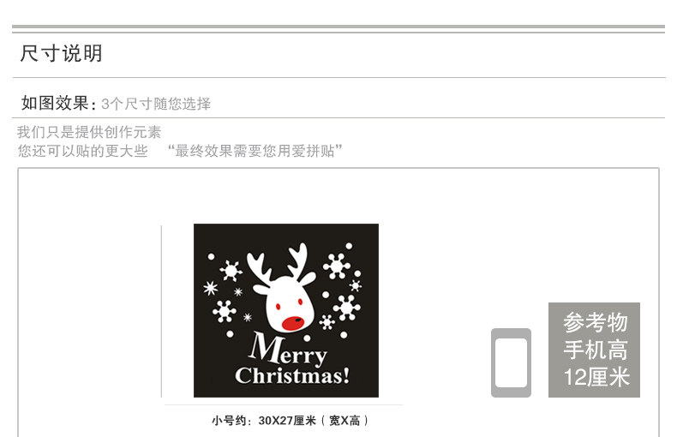
Task: Click the reindeer's right antler
Action: tap(301, 265)
